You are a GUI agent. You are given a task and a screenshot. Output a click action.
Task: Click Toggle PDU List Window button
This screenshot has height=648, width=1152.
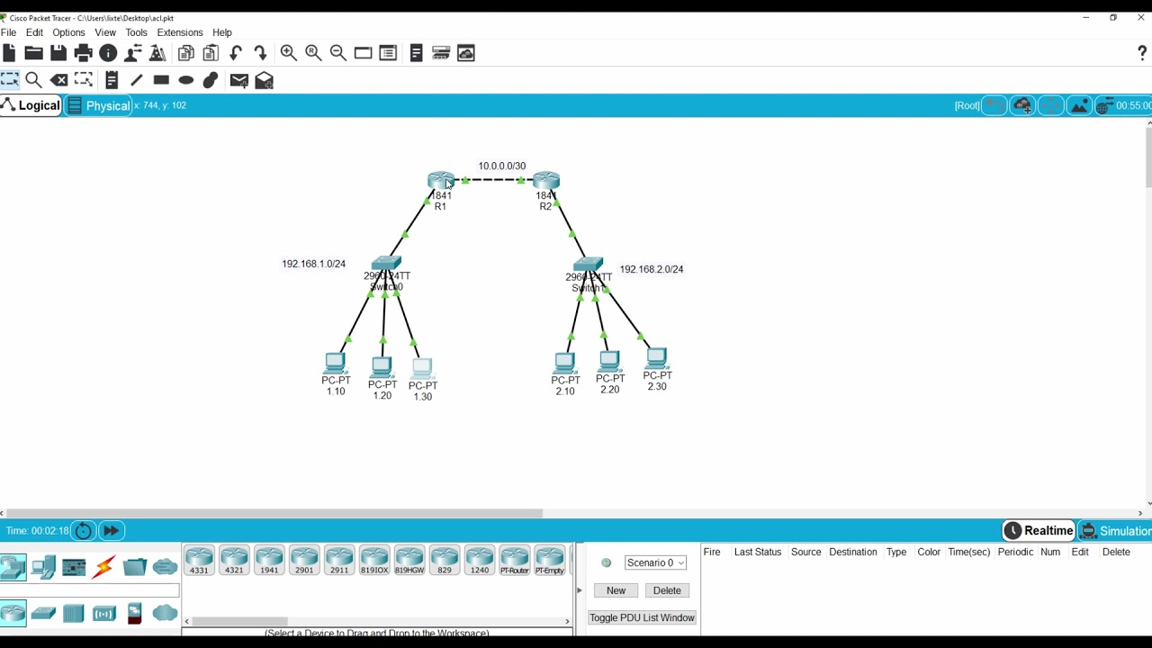(642, 617)
